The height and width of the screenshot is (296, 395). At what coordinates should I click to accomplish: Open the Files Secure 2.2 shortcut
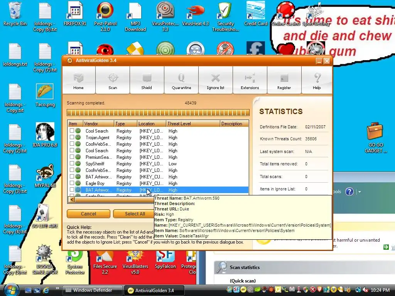tap(105, 263)
